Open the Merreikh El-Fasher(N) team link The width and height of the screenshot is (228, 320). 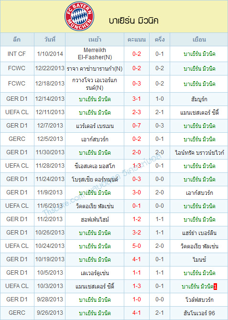click(x=95, y=54)
